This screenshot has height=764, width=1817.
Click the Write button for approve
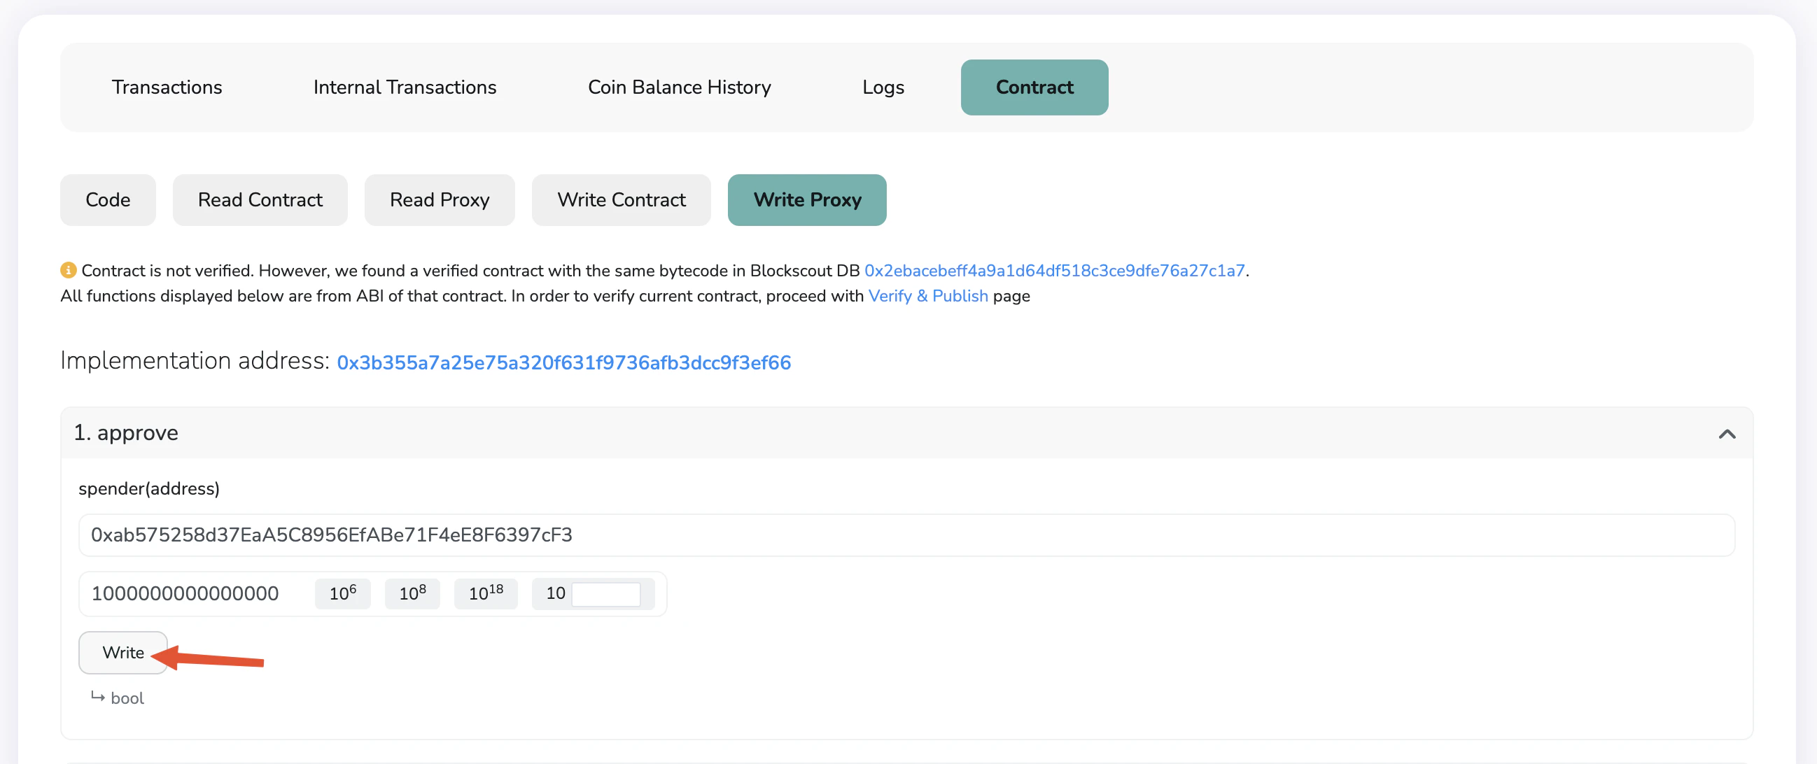coord(122,653)
